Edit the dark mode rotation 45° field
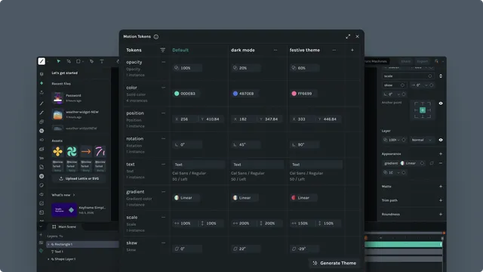 coord(246,144)
